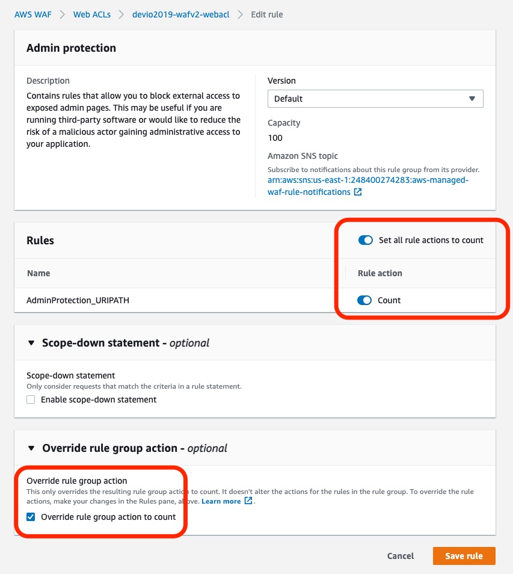The width and height of the screenshot is (513, 574).
Task: Turn off the Count toggle for AdminProtection_URIPATH
Action: (365, 300)
